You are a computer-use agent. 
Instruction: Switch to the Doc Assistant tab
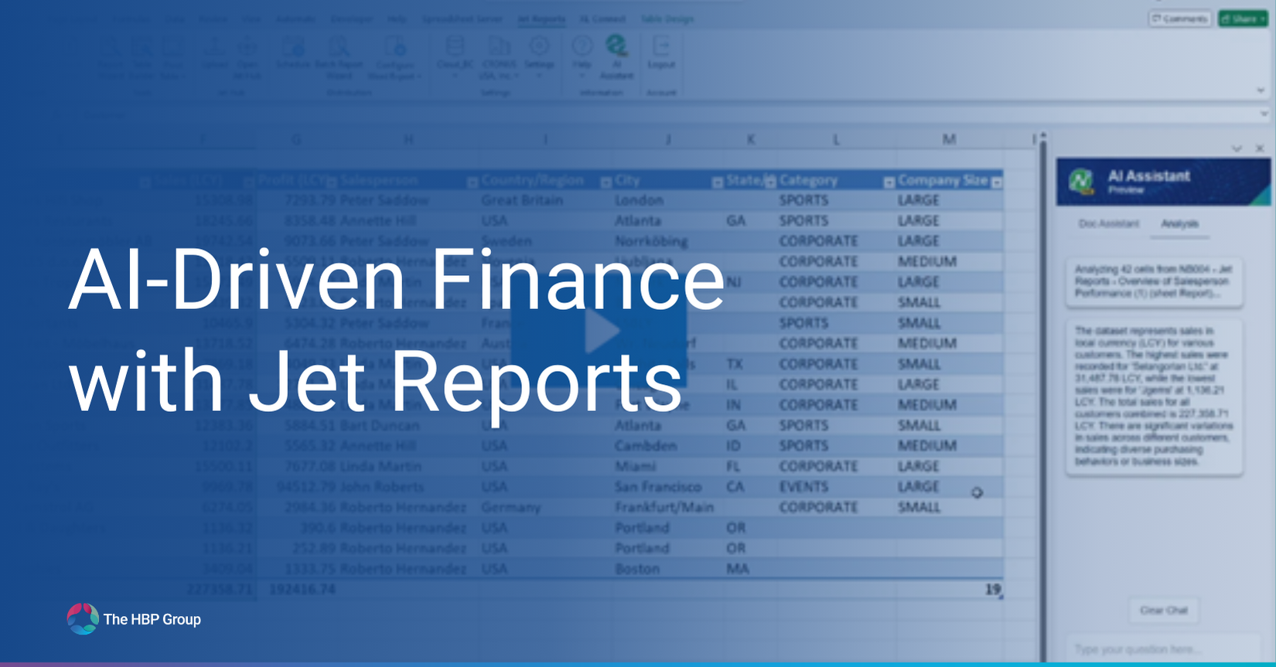(x=1108, y=223)
